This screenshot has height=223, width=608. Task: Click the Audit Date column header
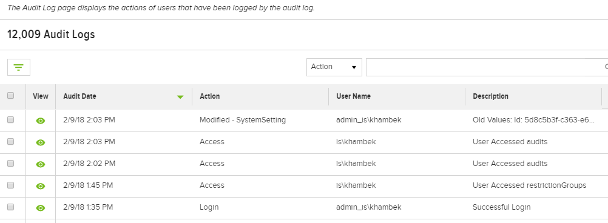point(80,96)
